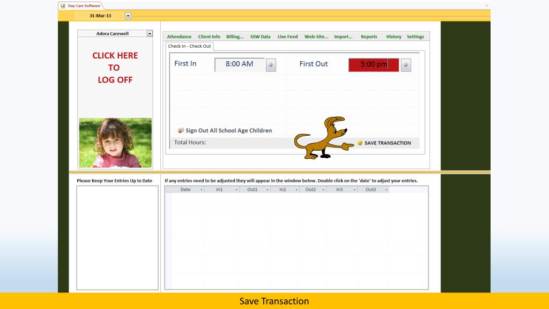
Task: Click the First In time field
Action: point(240,65)
